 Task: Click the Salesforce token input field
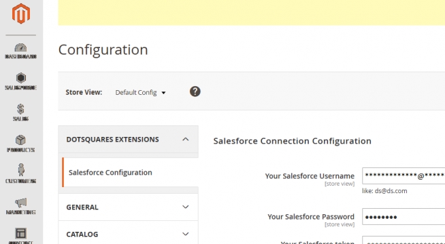403,241
